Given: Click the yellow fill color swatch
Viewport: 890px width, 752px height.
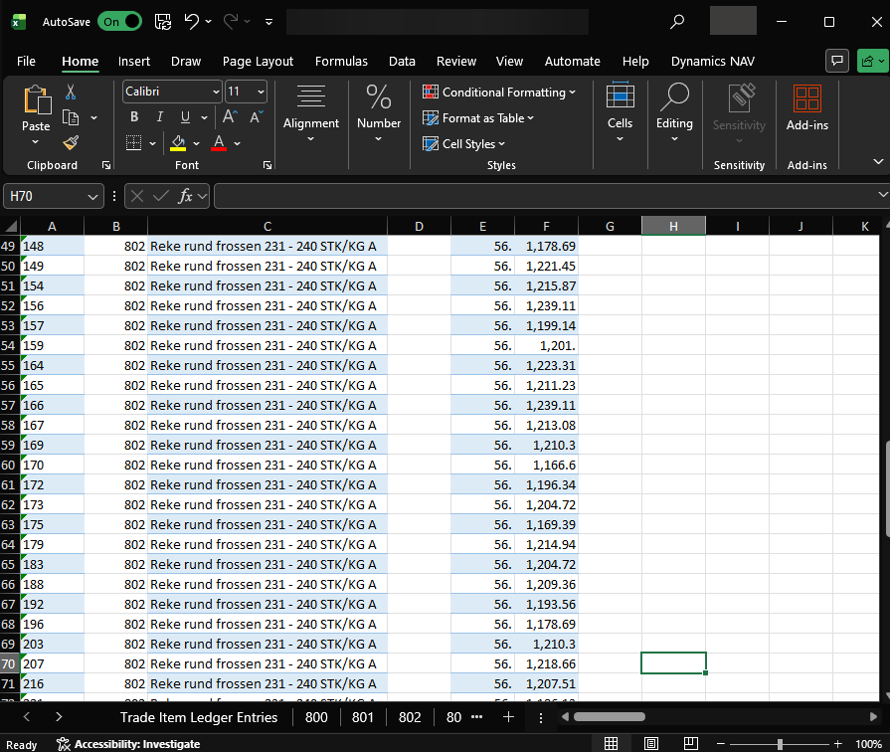Looking at the screenshot, I should [178, 143].
